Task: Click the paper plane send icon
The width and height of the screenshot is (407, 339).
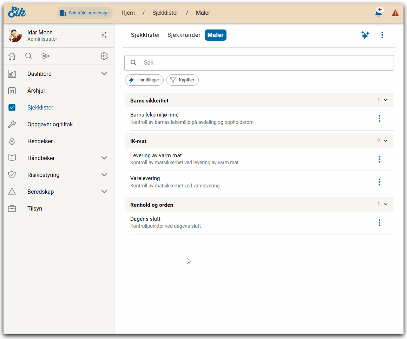Action: click(45, 56)
